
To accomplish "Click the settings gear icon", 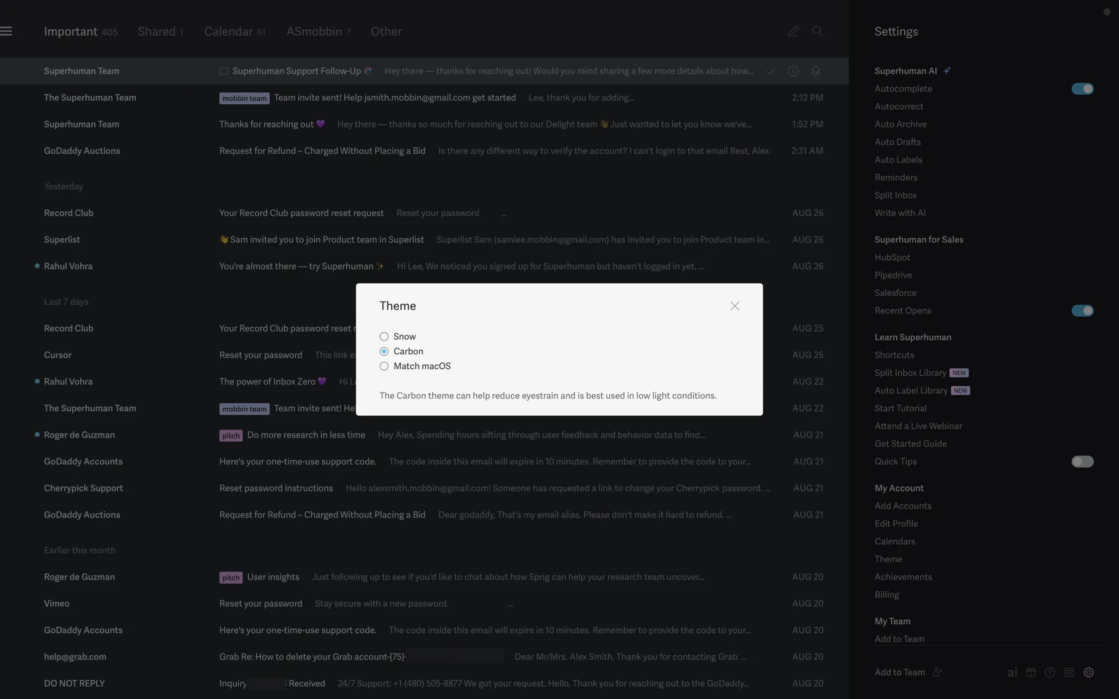I will pyautogui.click(x=1088, y=672).
